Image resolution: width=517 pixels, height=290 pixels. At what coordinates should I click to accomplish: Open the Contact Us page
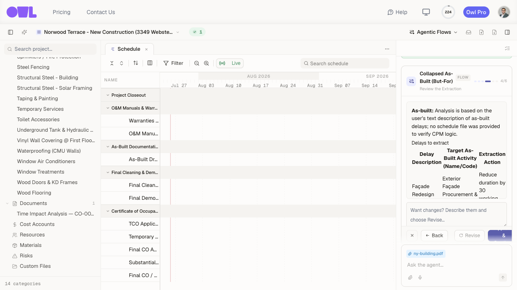101,12
